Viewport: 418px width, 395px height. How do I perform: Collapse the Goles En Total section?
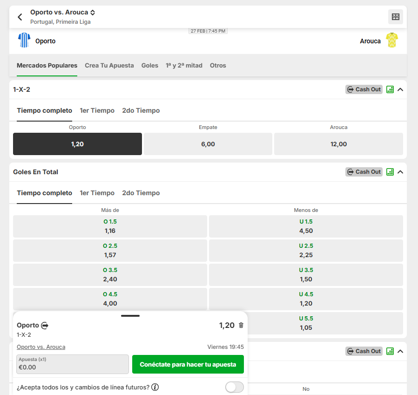tap(400, 172)
